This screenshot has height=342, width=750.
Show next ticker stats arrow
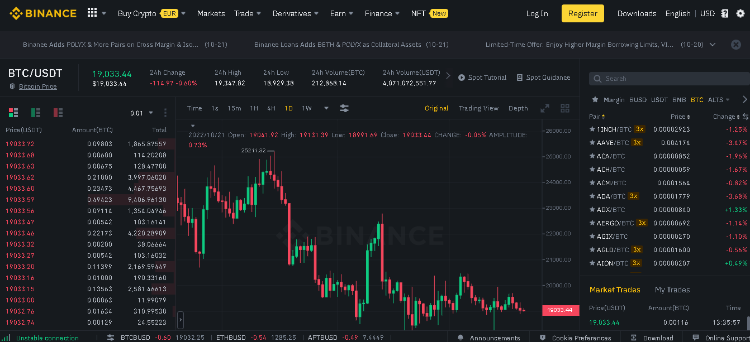(x=448, y=75)
